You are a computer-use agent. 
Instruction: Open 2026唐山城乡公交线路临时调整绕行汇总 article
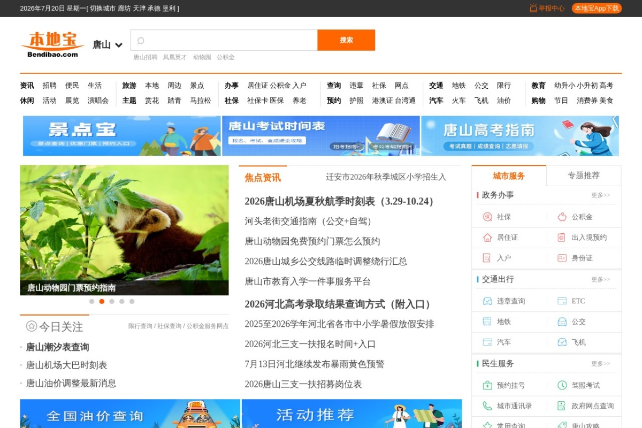point(326,262)
